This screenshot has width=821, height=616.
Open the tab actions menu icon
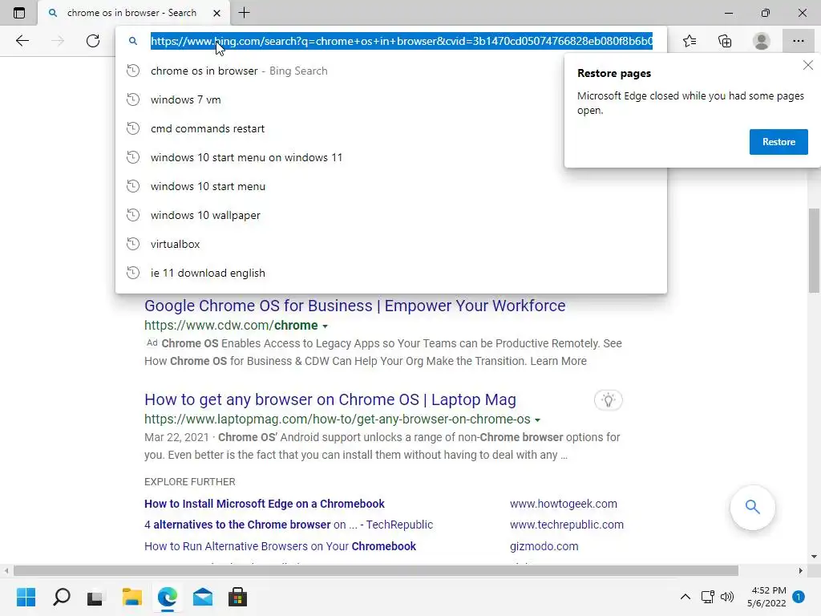(19, 13)
